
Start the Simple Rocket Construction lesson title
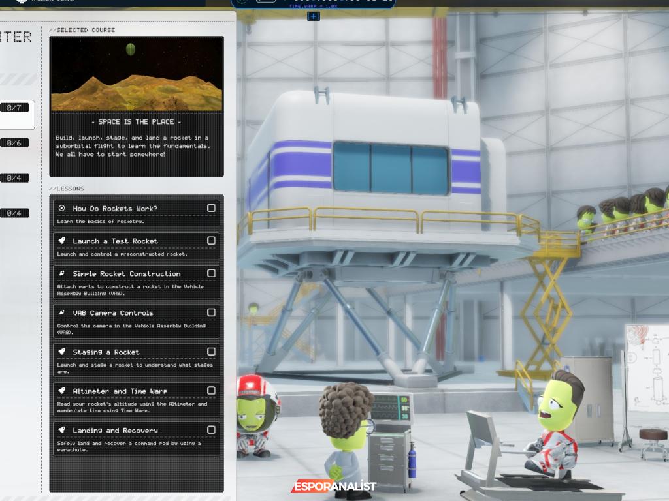[x=127, y=274]
